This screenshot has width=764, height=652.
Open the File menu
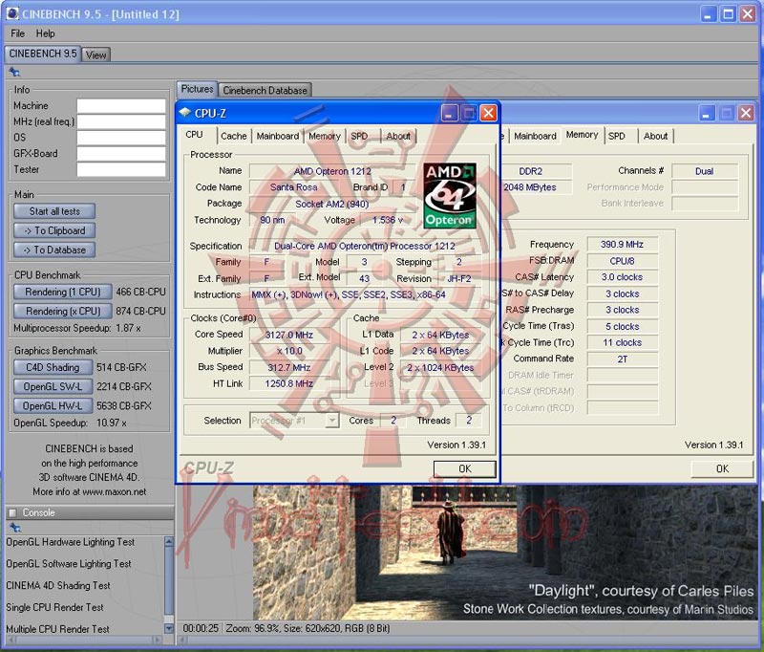tap(17, 33)
